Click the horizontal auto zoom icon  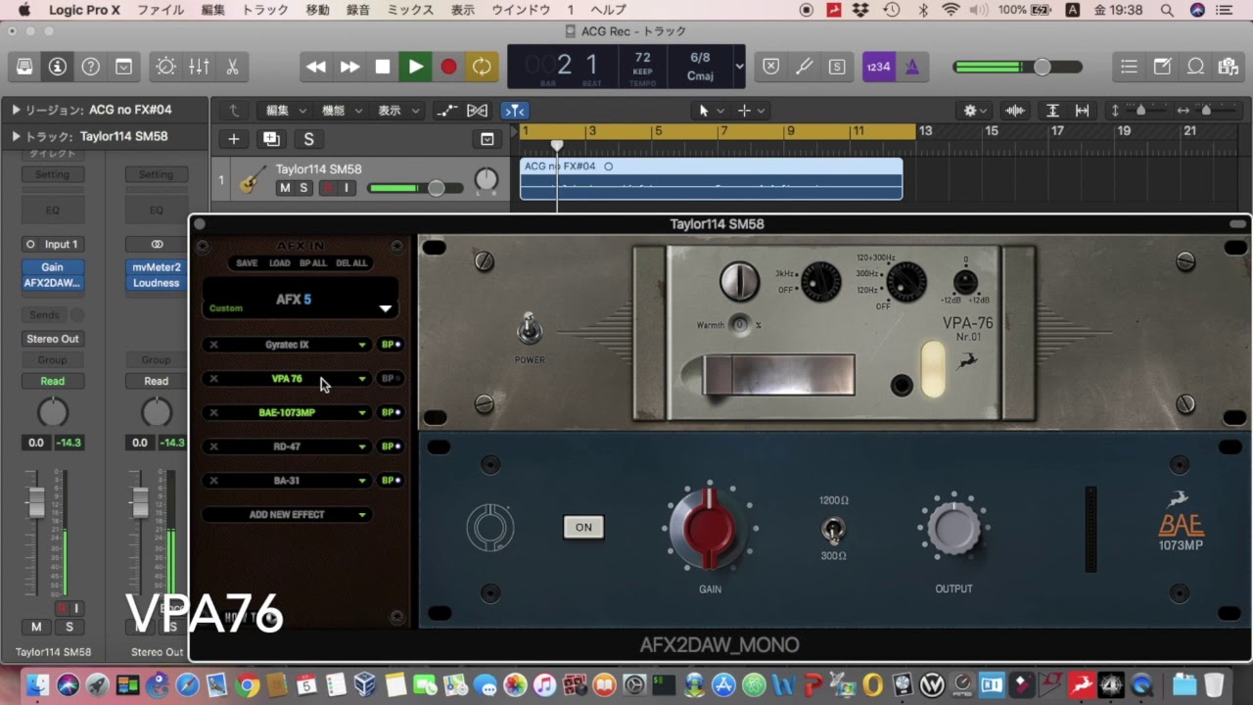coord(1082,111)
